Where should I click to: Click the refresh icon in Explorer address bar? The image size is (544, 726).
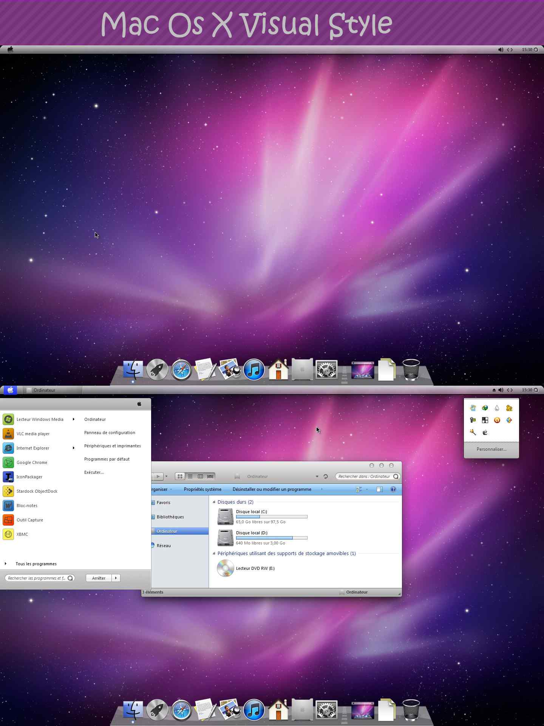point(325,476)
